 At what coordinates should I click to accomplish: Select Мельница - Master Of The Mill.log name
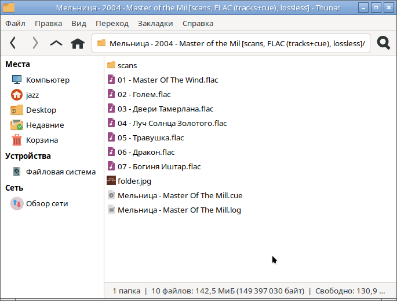coord(179,210)
